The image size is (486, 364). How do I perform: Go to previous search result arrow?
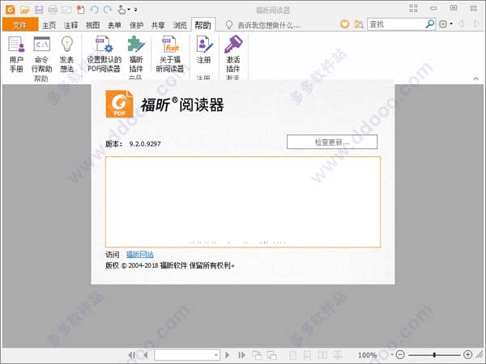(x=461, y=23)
